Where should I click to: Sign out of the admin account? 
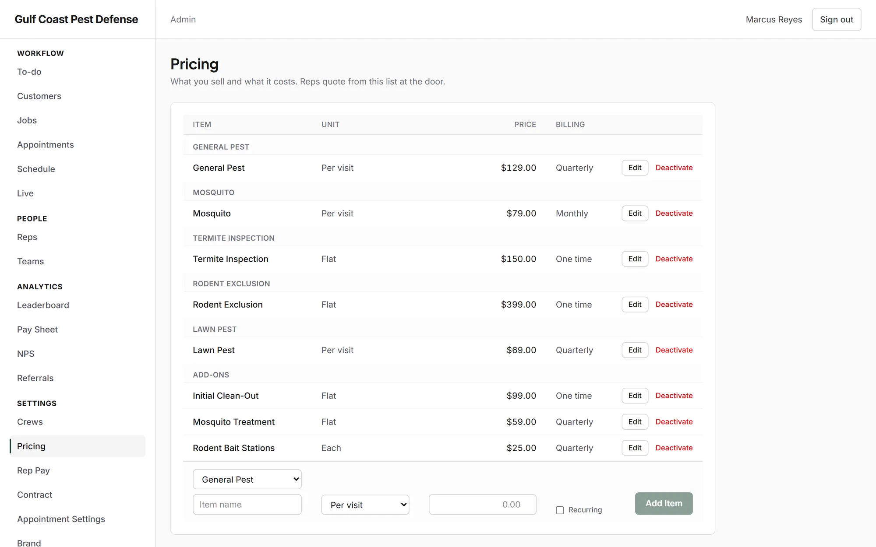[x=836, y=20]
